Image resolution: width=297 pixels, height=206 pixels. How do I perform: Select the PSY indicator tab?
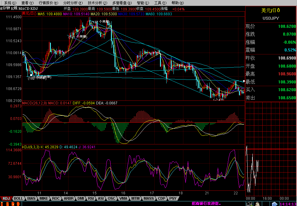173,198
